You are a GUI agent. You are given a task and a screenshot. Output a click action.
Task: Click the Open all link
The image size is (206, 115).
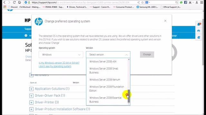click(x=33, y=83)
